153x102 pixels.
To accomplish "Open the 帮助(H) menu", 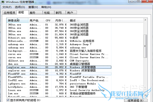I will tap(46, 7).
